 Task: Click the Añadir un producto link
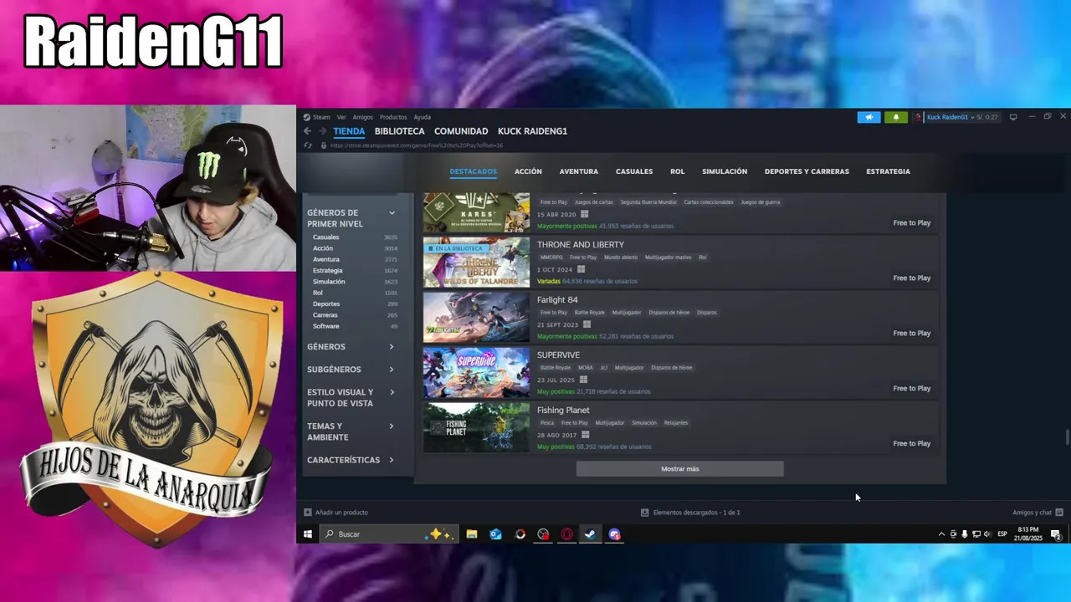coord(341,513)
